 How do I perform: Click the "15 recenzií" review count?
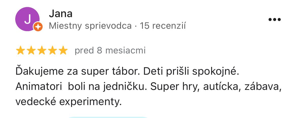pyautogui.click(x=163, y=26)
